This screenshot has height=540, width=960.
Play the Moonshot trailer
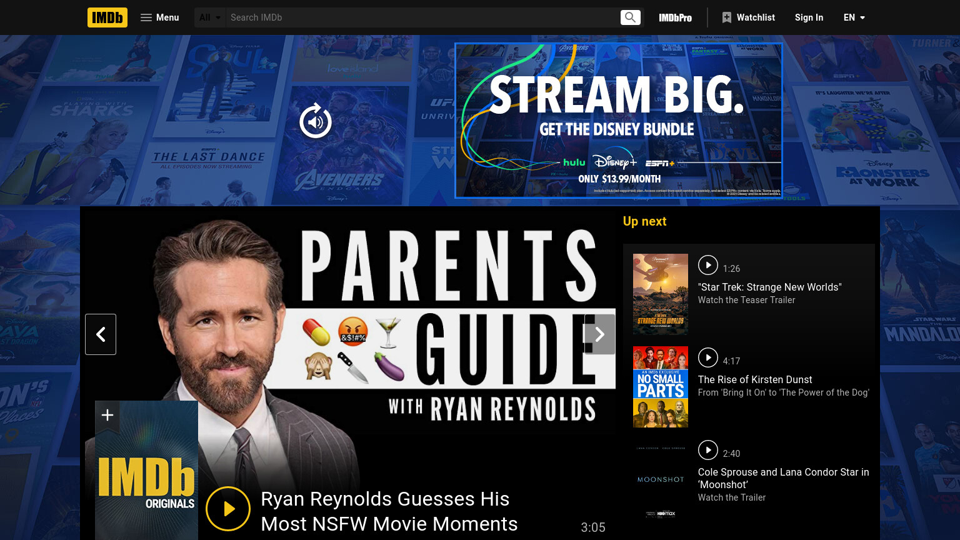tap(708, 450)
